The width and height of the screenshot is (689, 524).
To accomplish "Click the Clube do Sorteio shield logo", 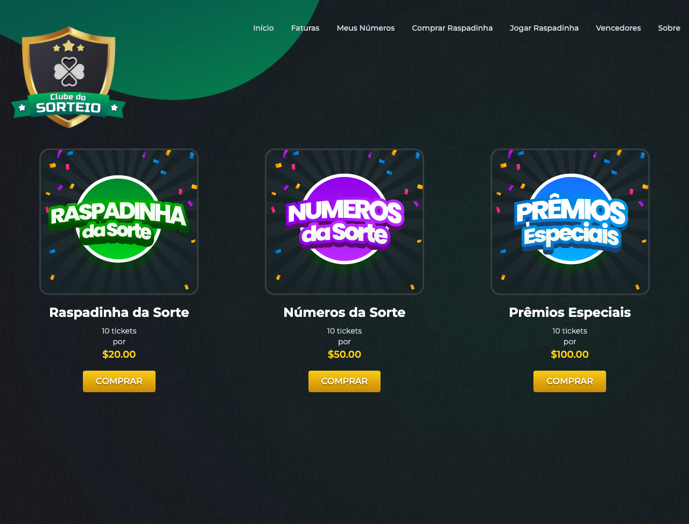I will tap(68, 77).
